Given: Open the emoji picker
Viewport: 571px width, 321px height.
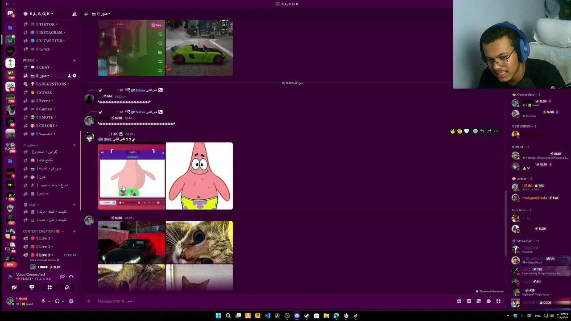Looking at the screenshot, I should (x=488, y=301).
